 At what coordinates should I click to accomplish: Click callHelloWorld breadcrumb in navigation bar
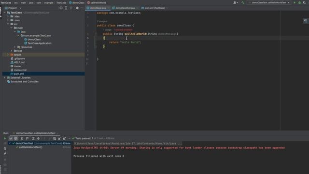click(x=97, y=2)
